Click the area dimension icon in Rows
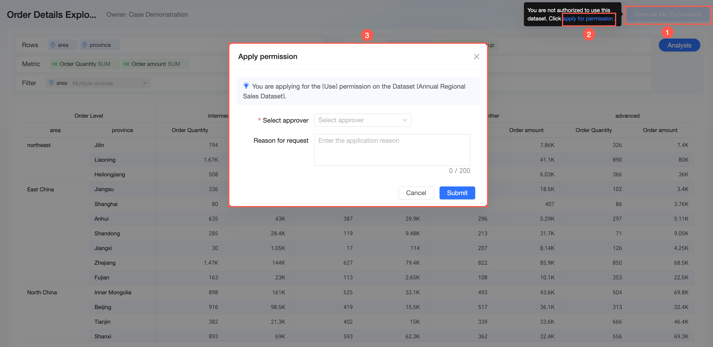The width and height of the screenshot is (713, 347). point(53,45)
